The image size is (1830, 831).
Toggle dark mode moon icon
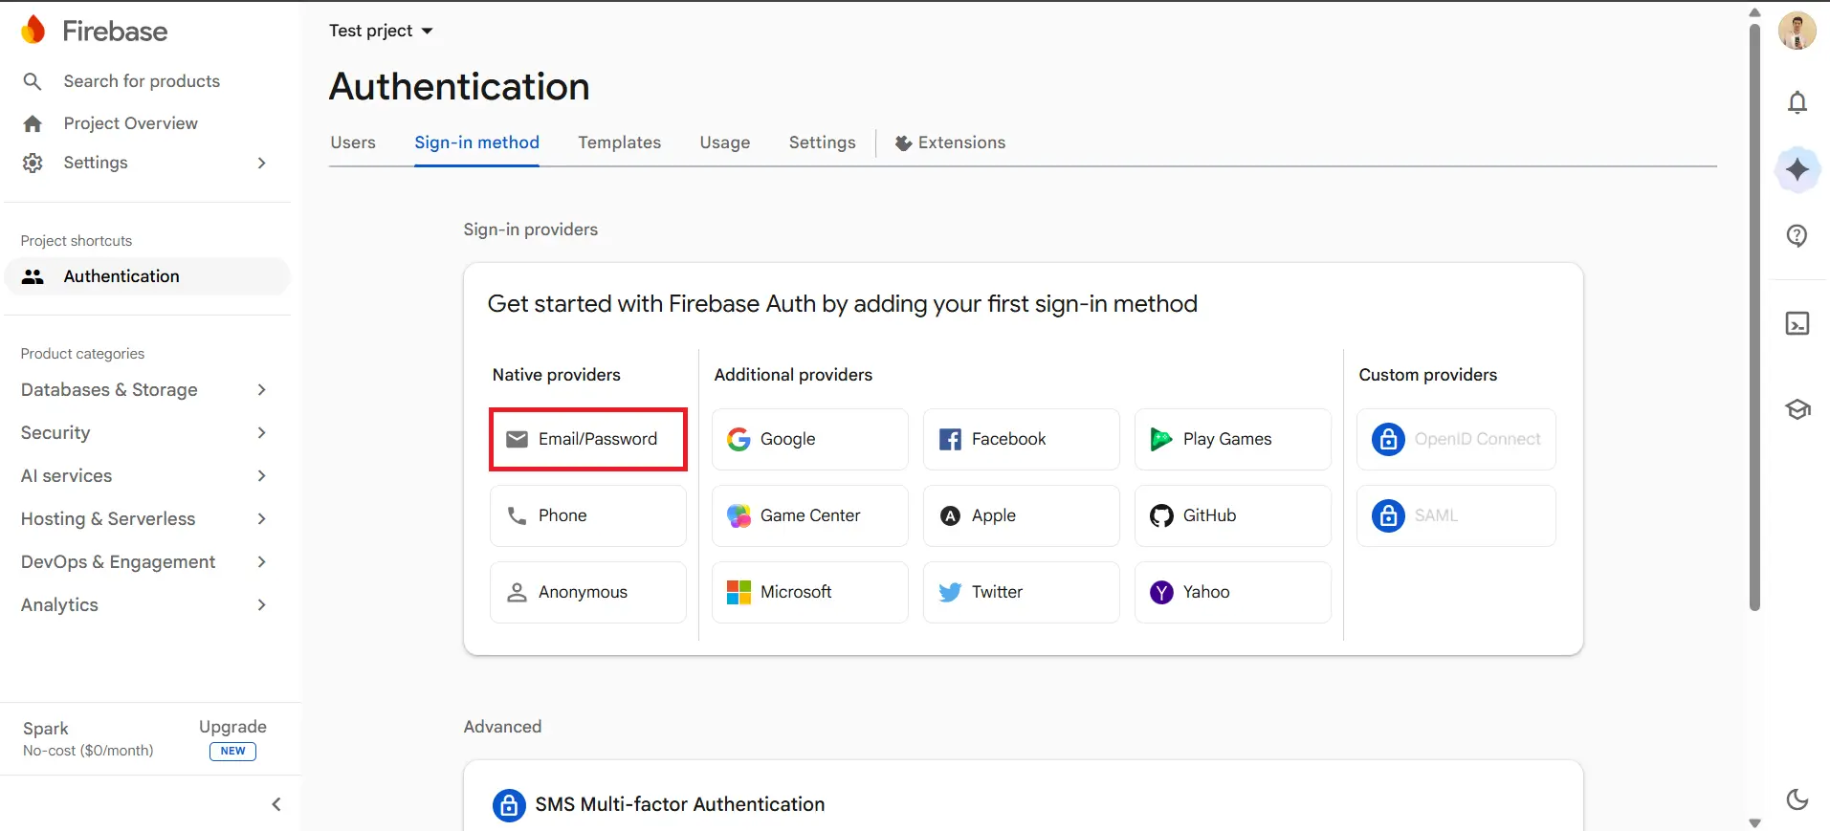tap(1797, 799)
